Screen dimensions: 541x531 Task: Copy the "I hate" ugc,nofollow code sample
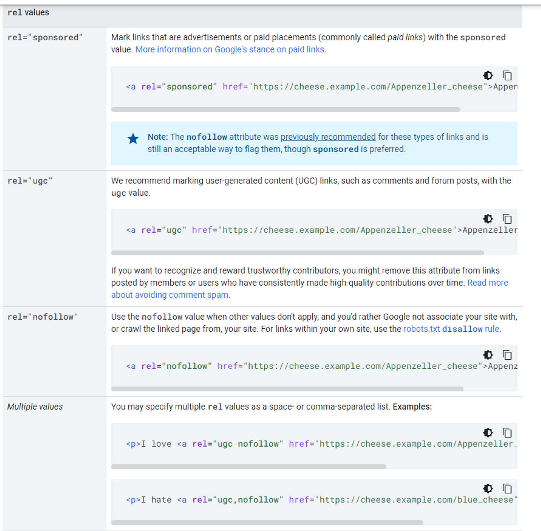click(x=507, y=489)
